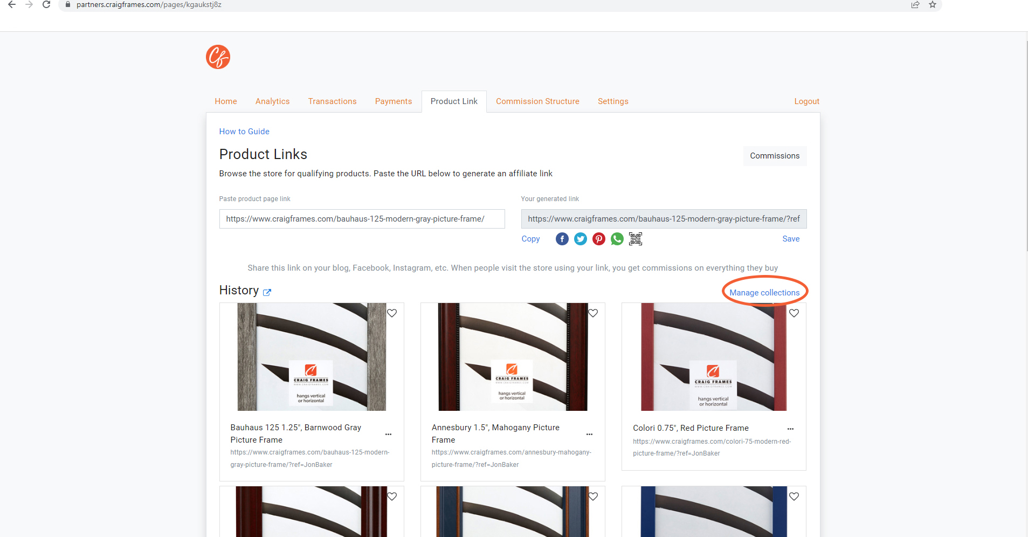The image size is (1028, 537).
Task: Open options menu for Bauhaus 125 card
Action: click(388, 434)
